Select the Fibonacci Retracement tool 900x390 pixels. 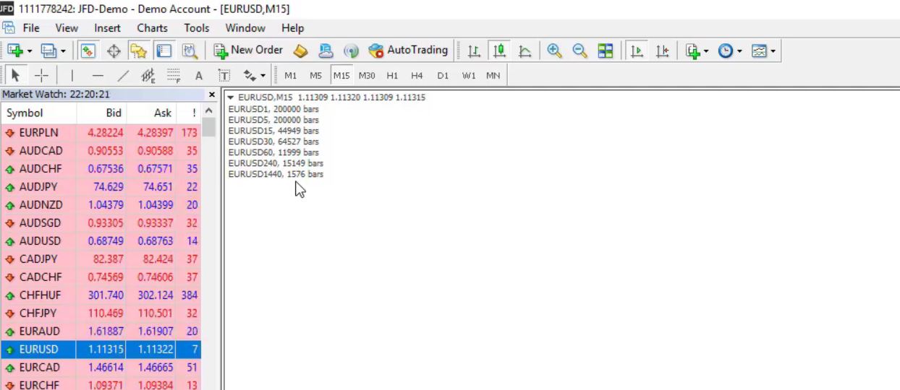[x=174, y=75]
